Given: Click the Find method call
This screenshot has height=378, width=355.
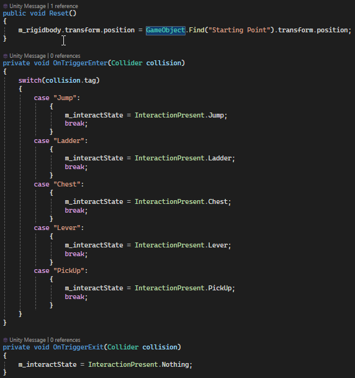Looking at the screenshot, I should 196,30.
